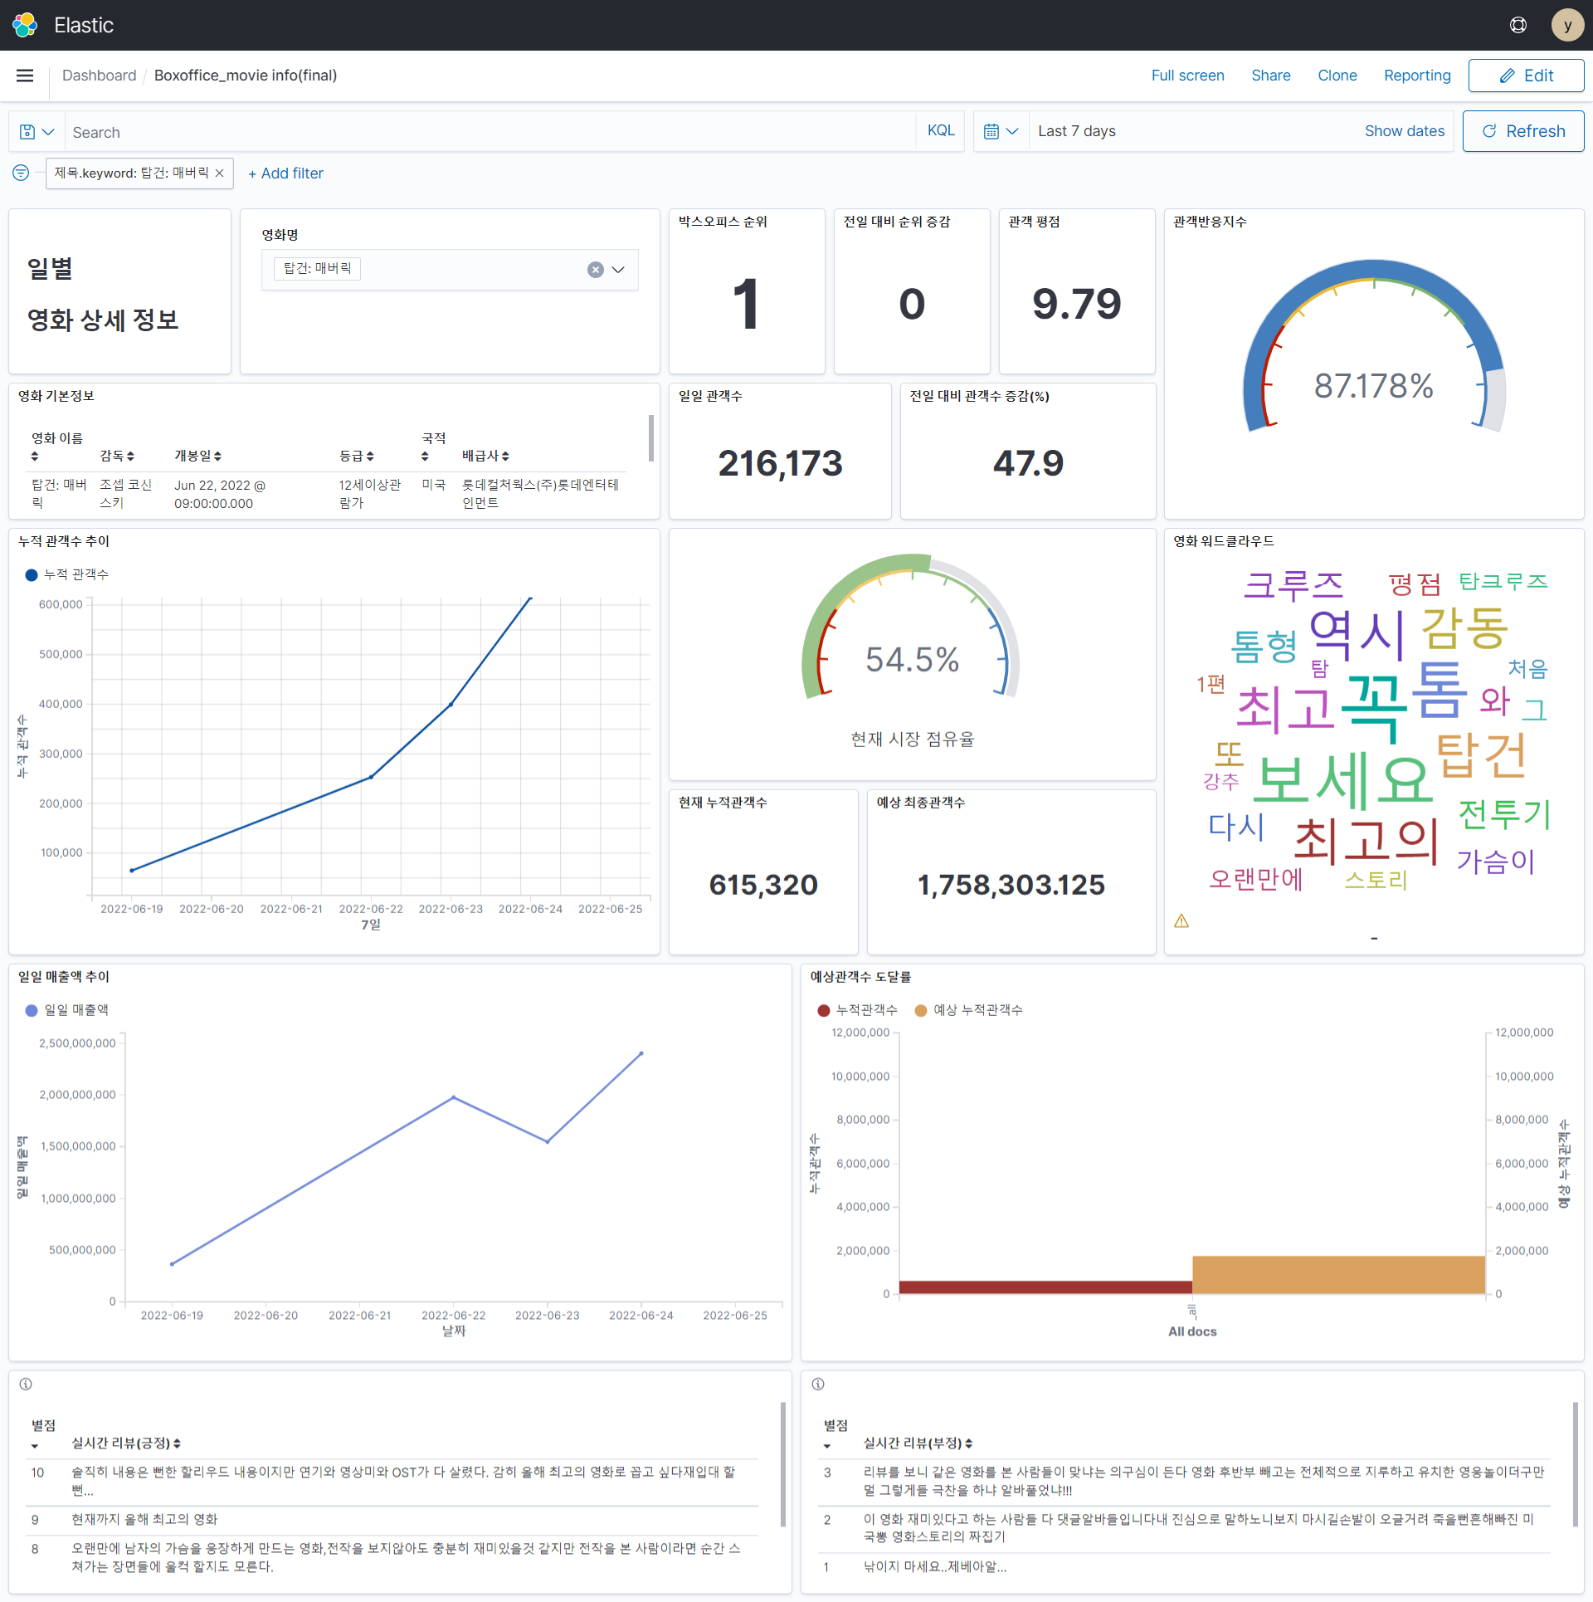Click the Dashboard breadcrumb link
This screenshot has height=1602, width=1593.
[x=99, y=76]
